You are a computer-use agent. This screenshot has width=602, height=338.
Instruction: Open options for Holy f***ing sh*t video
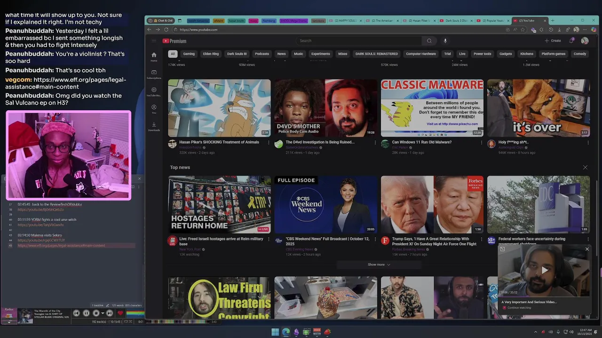588,143
